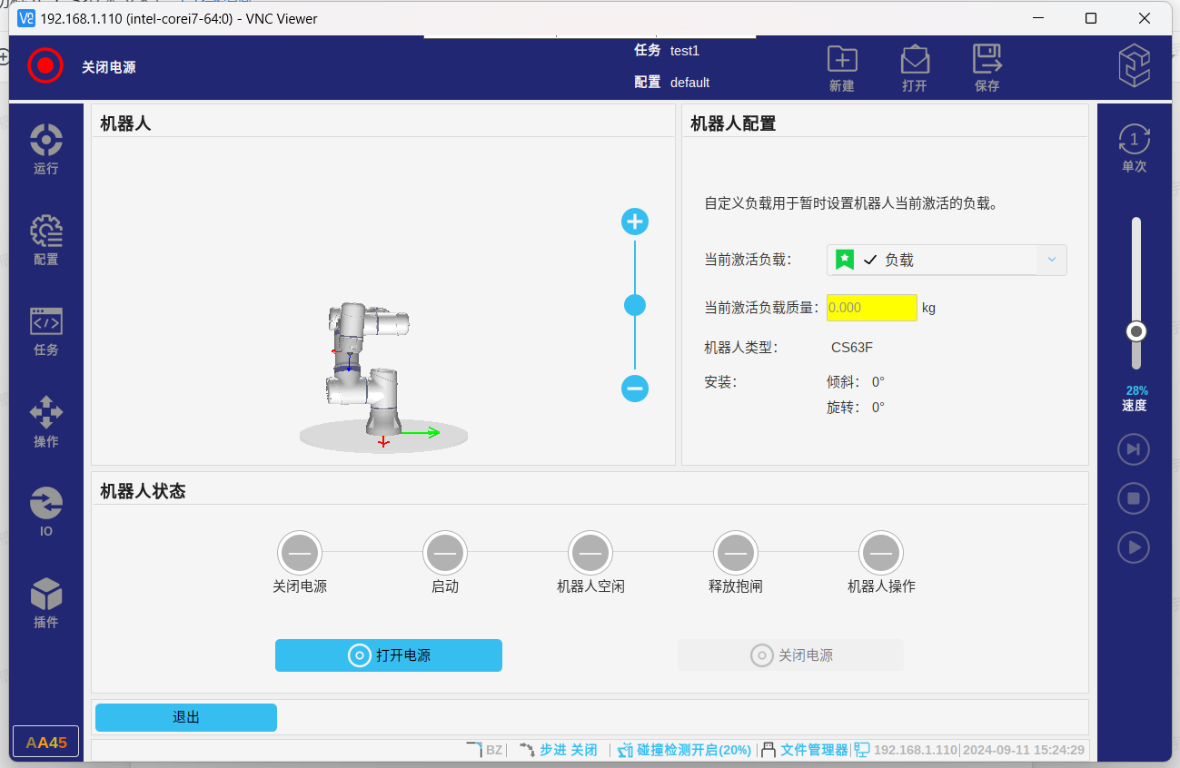
Task: Open the IO sidebar page
Action: [45, 511]
